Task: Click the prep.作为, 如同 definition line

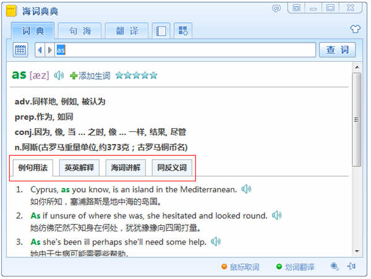Action: (x=44, y=117)
